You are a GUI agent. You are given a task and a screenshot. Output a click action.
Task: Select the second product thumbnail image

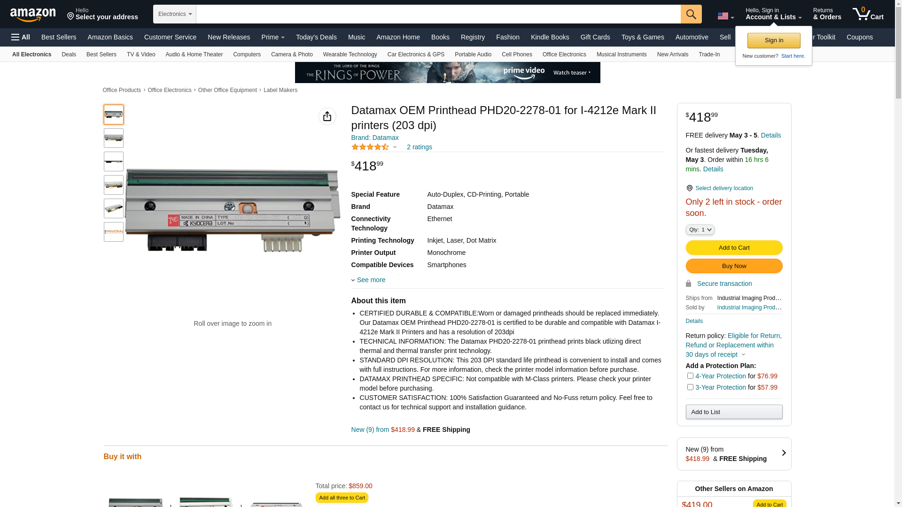coord(114,138)
